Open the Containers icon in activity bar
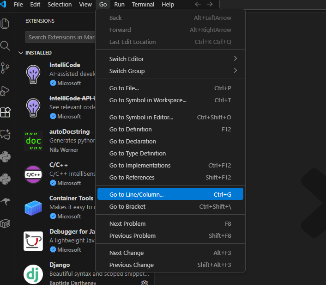 pyautogui.click(x=5, y=223)
